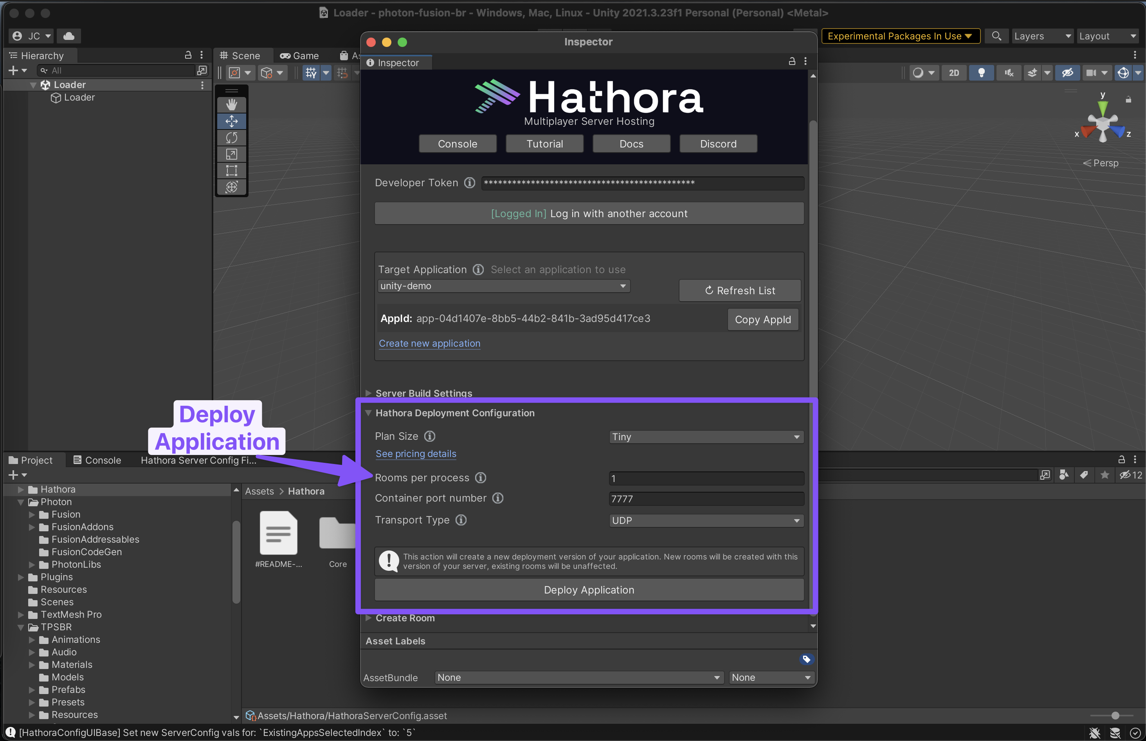Open the Loader scene three-dot menu
Viewport: 1146px width, 741px height.
pyautogui.click(x=202, y=85)
